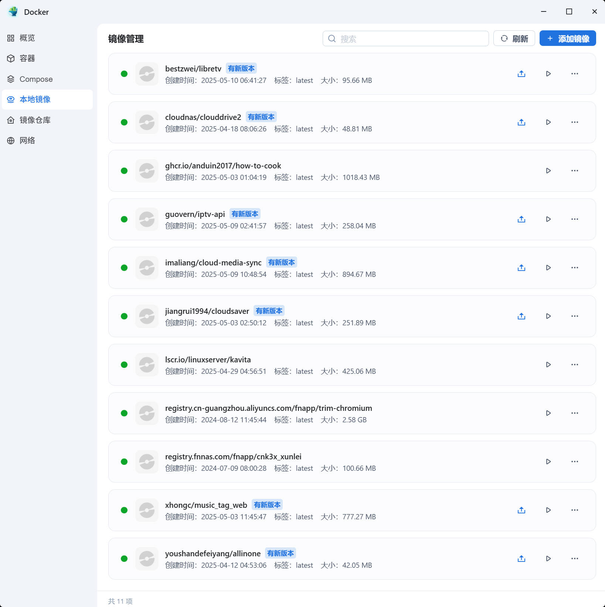Start a container from cloudnas/clouddrive2
The image size is (605, 607).
548,122
